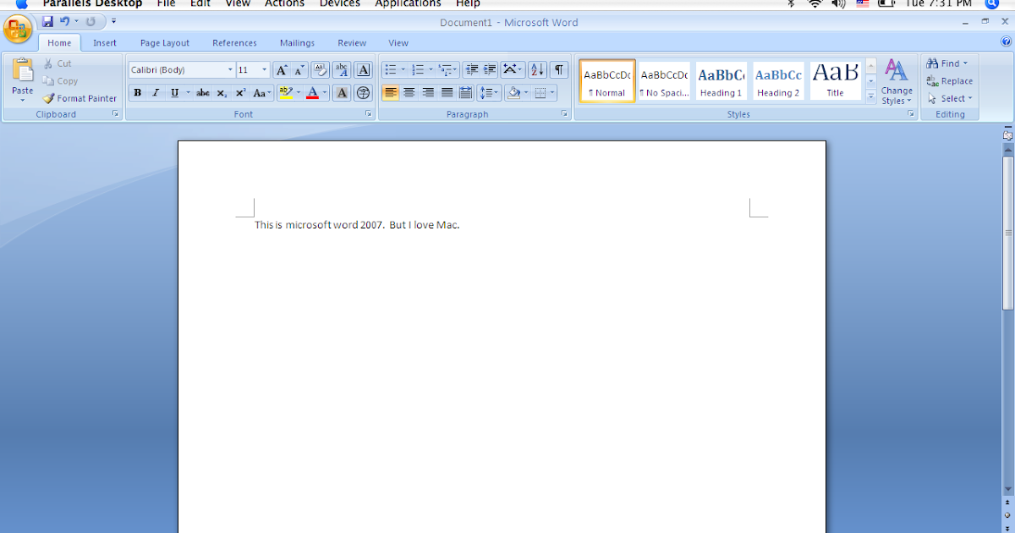This screenshot has height=533, width=1015.
Task: Click the Replace button in Editing
Action: tap(949, 81)
